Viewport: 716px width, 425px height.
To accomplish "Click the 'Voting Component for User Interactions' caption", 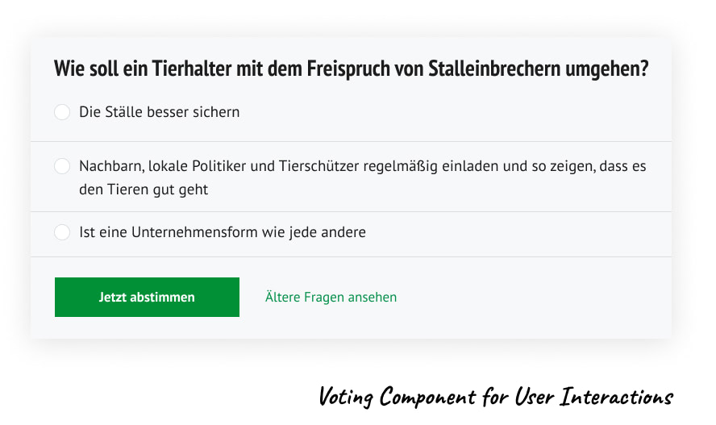I will pyautogui.click(x=495, y=397).
